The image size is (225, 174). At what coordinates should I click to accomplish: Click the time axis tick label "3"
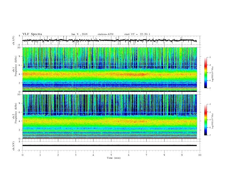76,155
